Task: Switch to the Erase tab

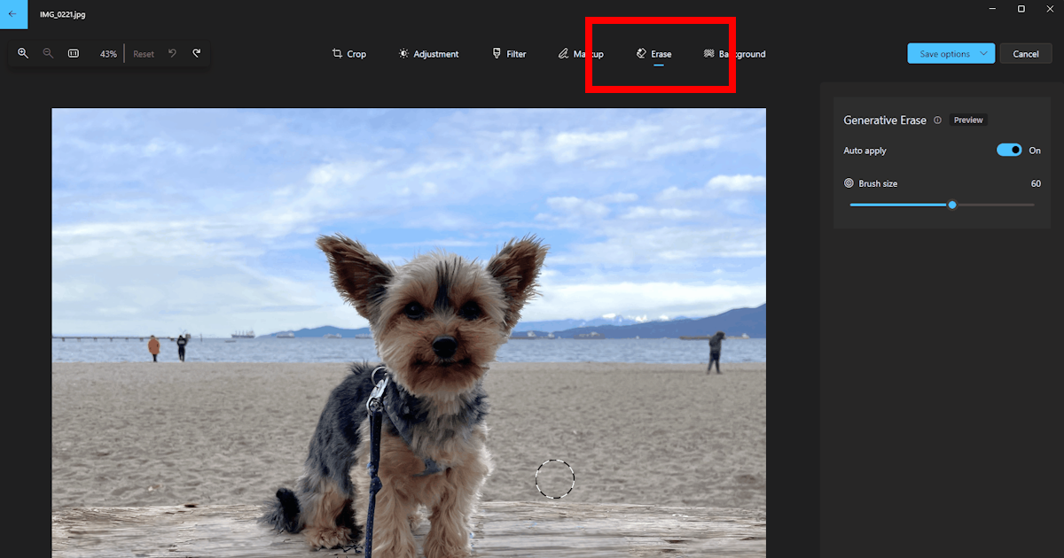Action: 653,53
